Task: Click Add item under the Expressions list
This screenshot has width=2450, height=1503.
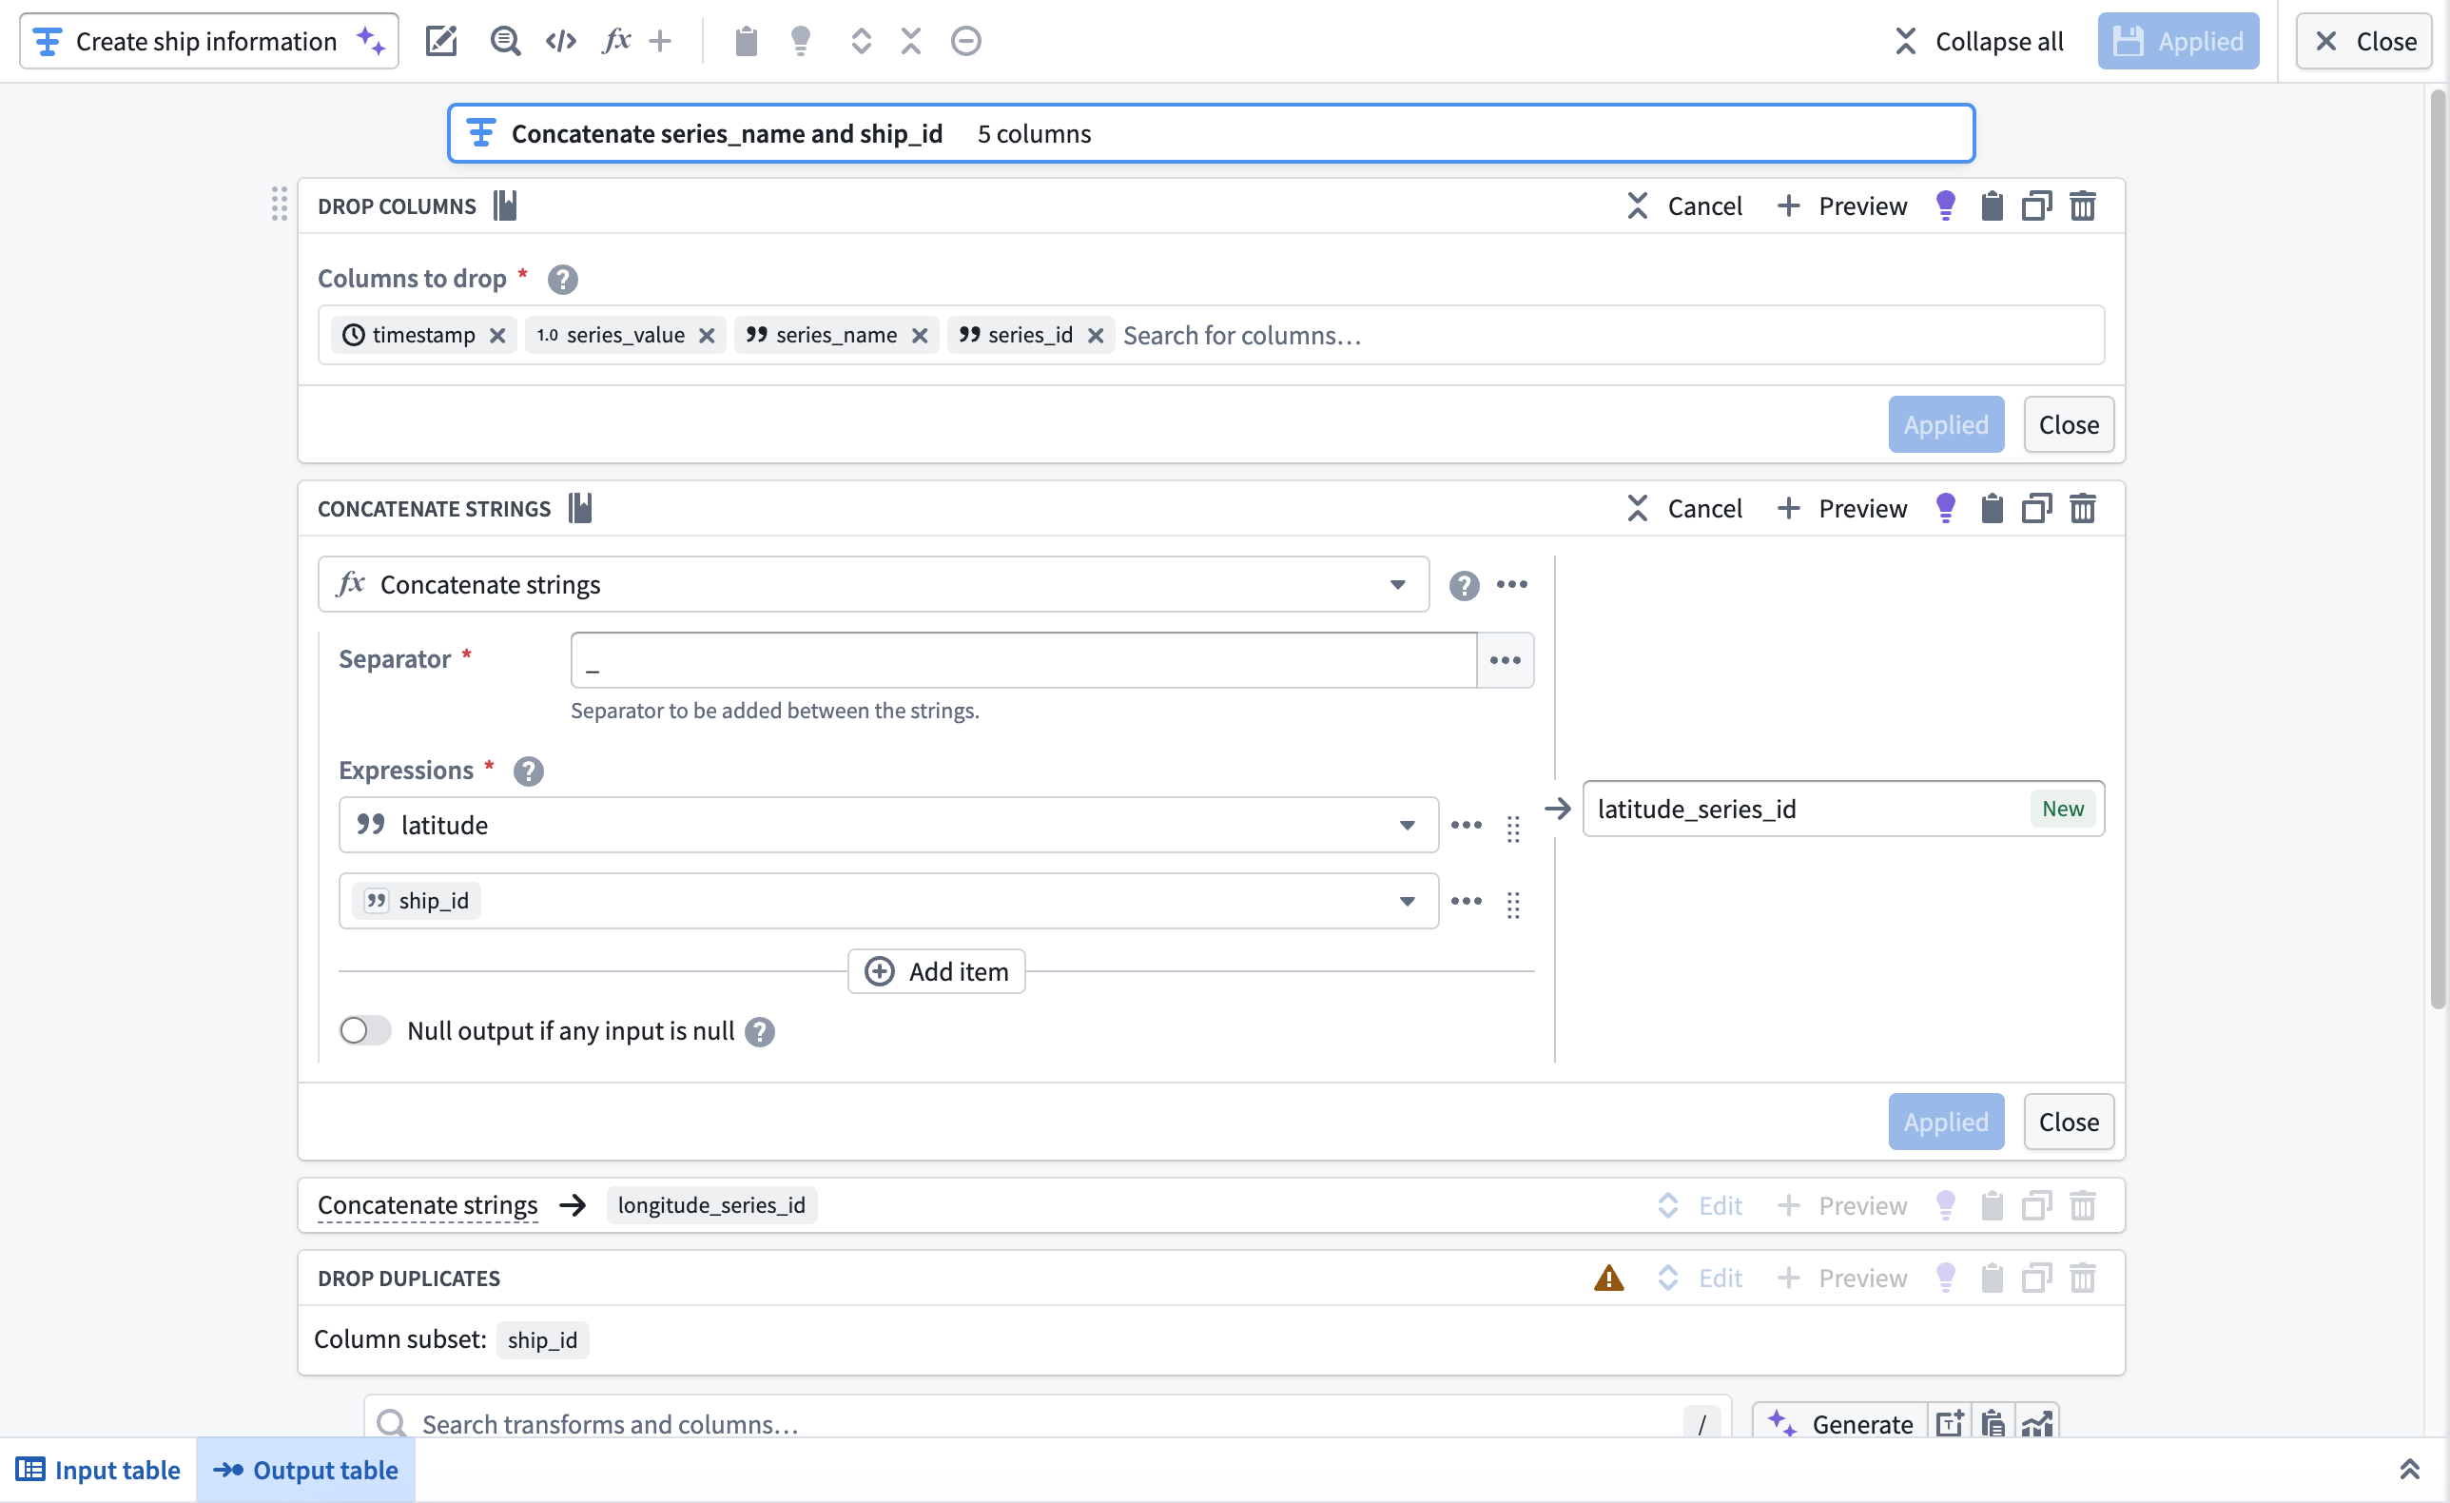Action: coord(936,971)
